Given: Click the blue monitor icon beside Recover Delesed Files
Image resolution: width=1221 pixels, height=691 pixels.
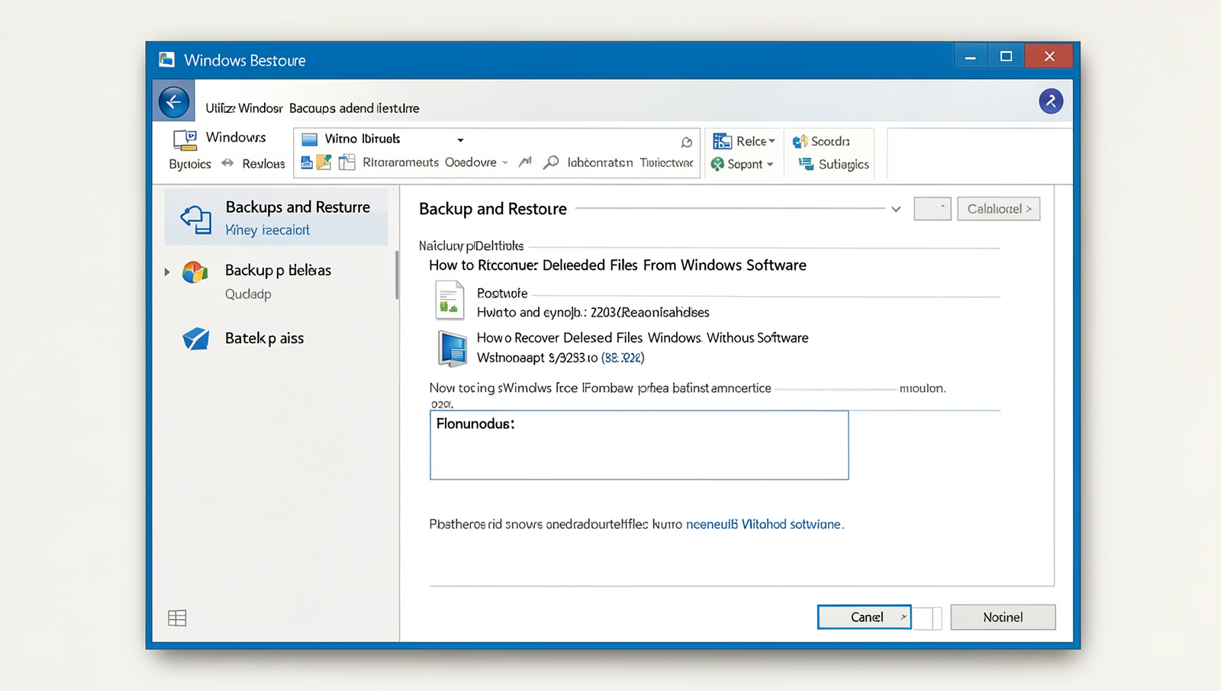Looking at the screenshot, I should point(452,349).
